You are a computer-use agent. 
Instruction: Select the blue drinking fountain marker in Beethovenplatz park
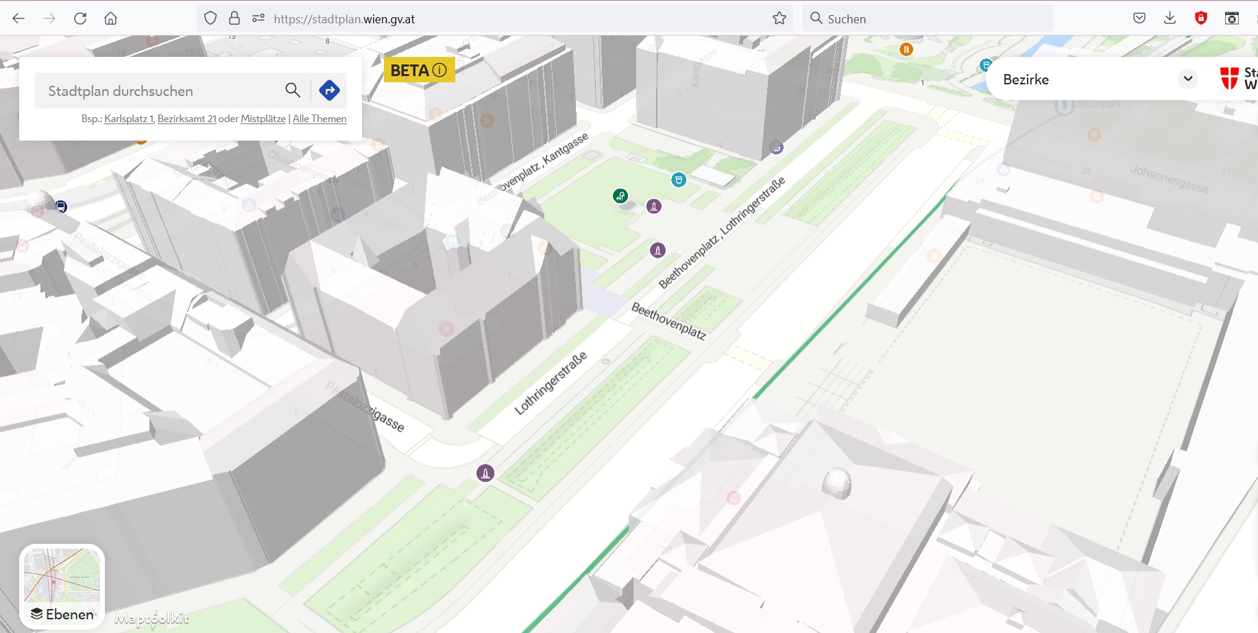[678, 180]
